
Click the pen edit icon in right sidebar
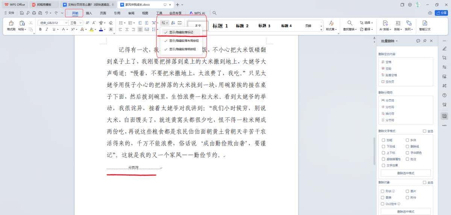tap(445, 48)
